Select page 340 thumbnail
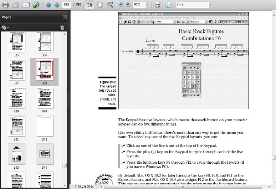Image resolution: width=276 pixels, height=189 pixels. point(45,98)
